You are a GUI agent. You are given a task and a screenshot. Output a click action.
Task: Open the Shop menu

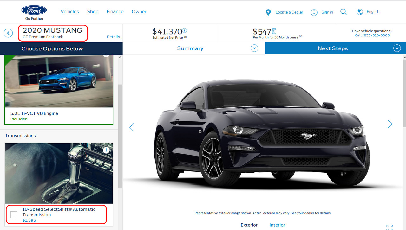[93, 12]
